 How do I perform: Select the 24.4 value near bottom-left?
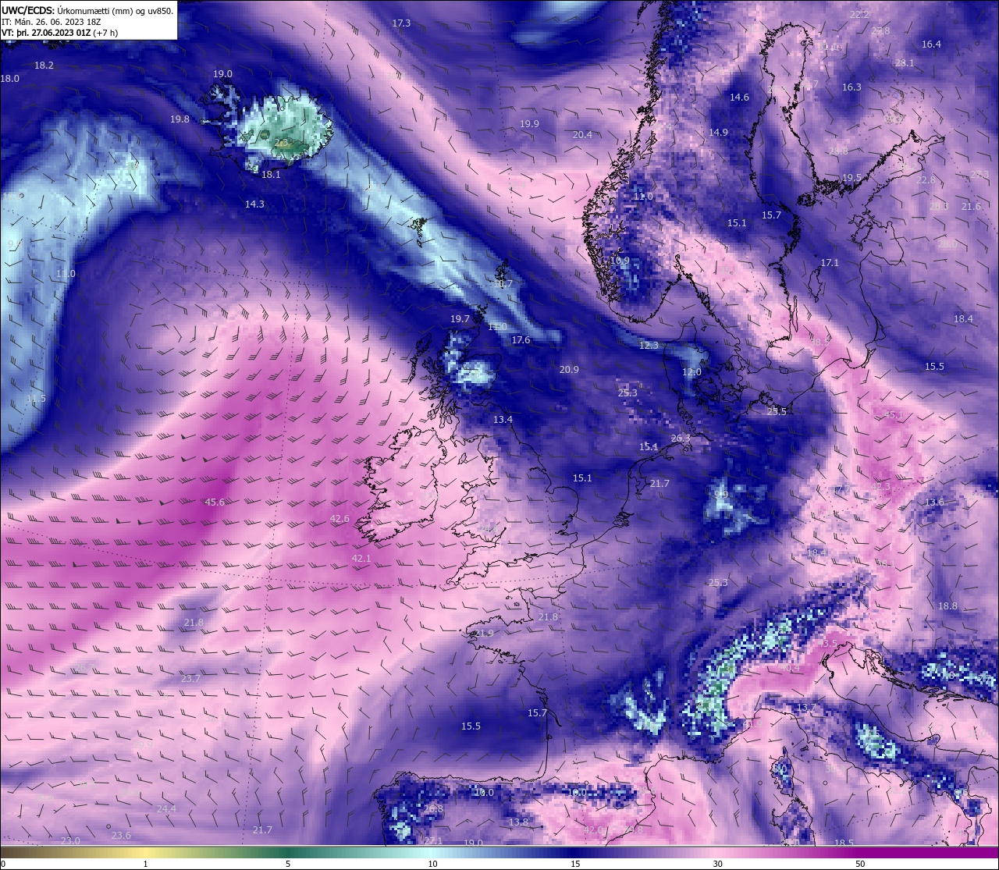166,809
